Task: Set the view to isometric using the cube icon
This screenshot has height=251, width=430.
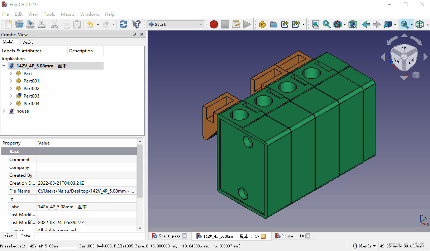Action: click(420, 24)
